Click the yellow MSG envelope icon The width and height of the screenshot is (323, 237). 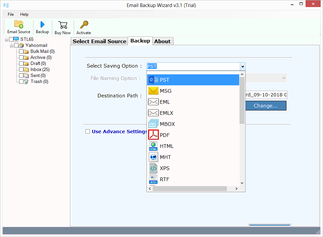tap(153, 91)
